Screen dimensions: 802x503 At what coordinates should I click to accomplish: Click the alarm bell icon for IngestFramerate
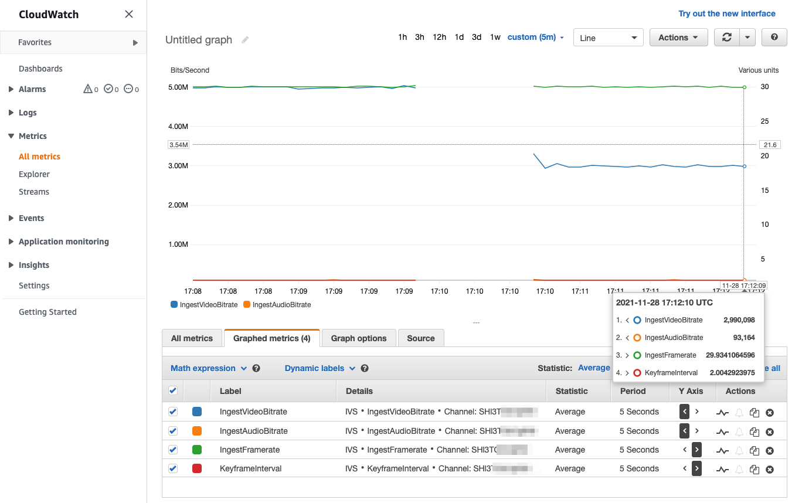pyautogui.click(x=739, y=451)
